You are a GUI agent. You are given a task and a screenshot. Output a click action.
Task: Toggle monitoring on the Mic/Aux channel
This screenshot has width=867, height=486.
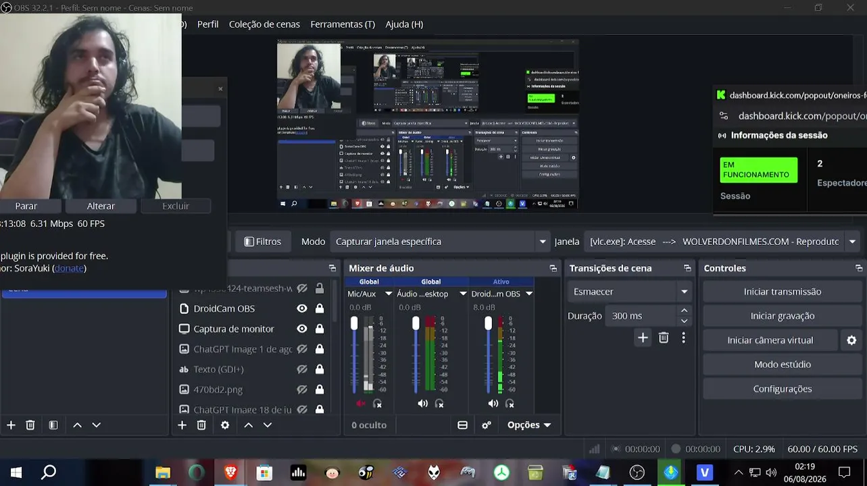pos(378,404)
